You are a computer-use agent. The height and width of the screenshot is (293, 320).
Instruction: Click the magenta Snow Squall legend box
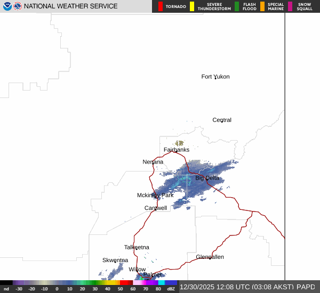(290, 6)
